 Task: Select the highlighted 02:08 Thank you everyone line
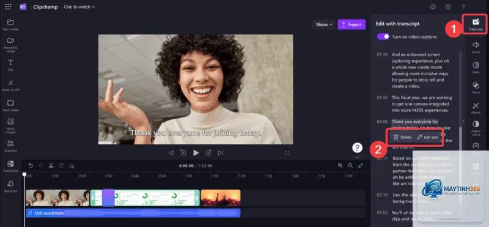(x=415, y=122)
